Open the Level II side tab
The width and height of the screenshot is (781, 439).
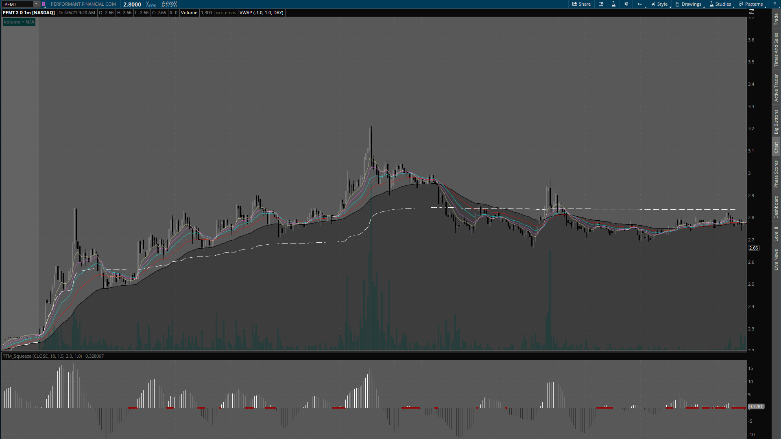pyautogui.click(x=776, y=234)
